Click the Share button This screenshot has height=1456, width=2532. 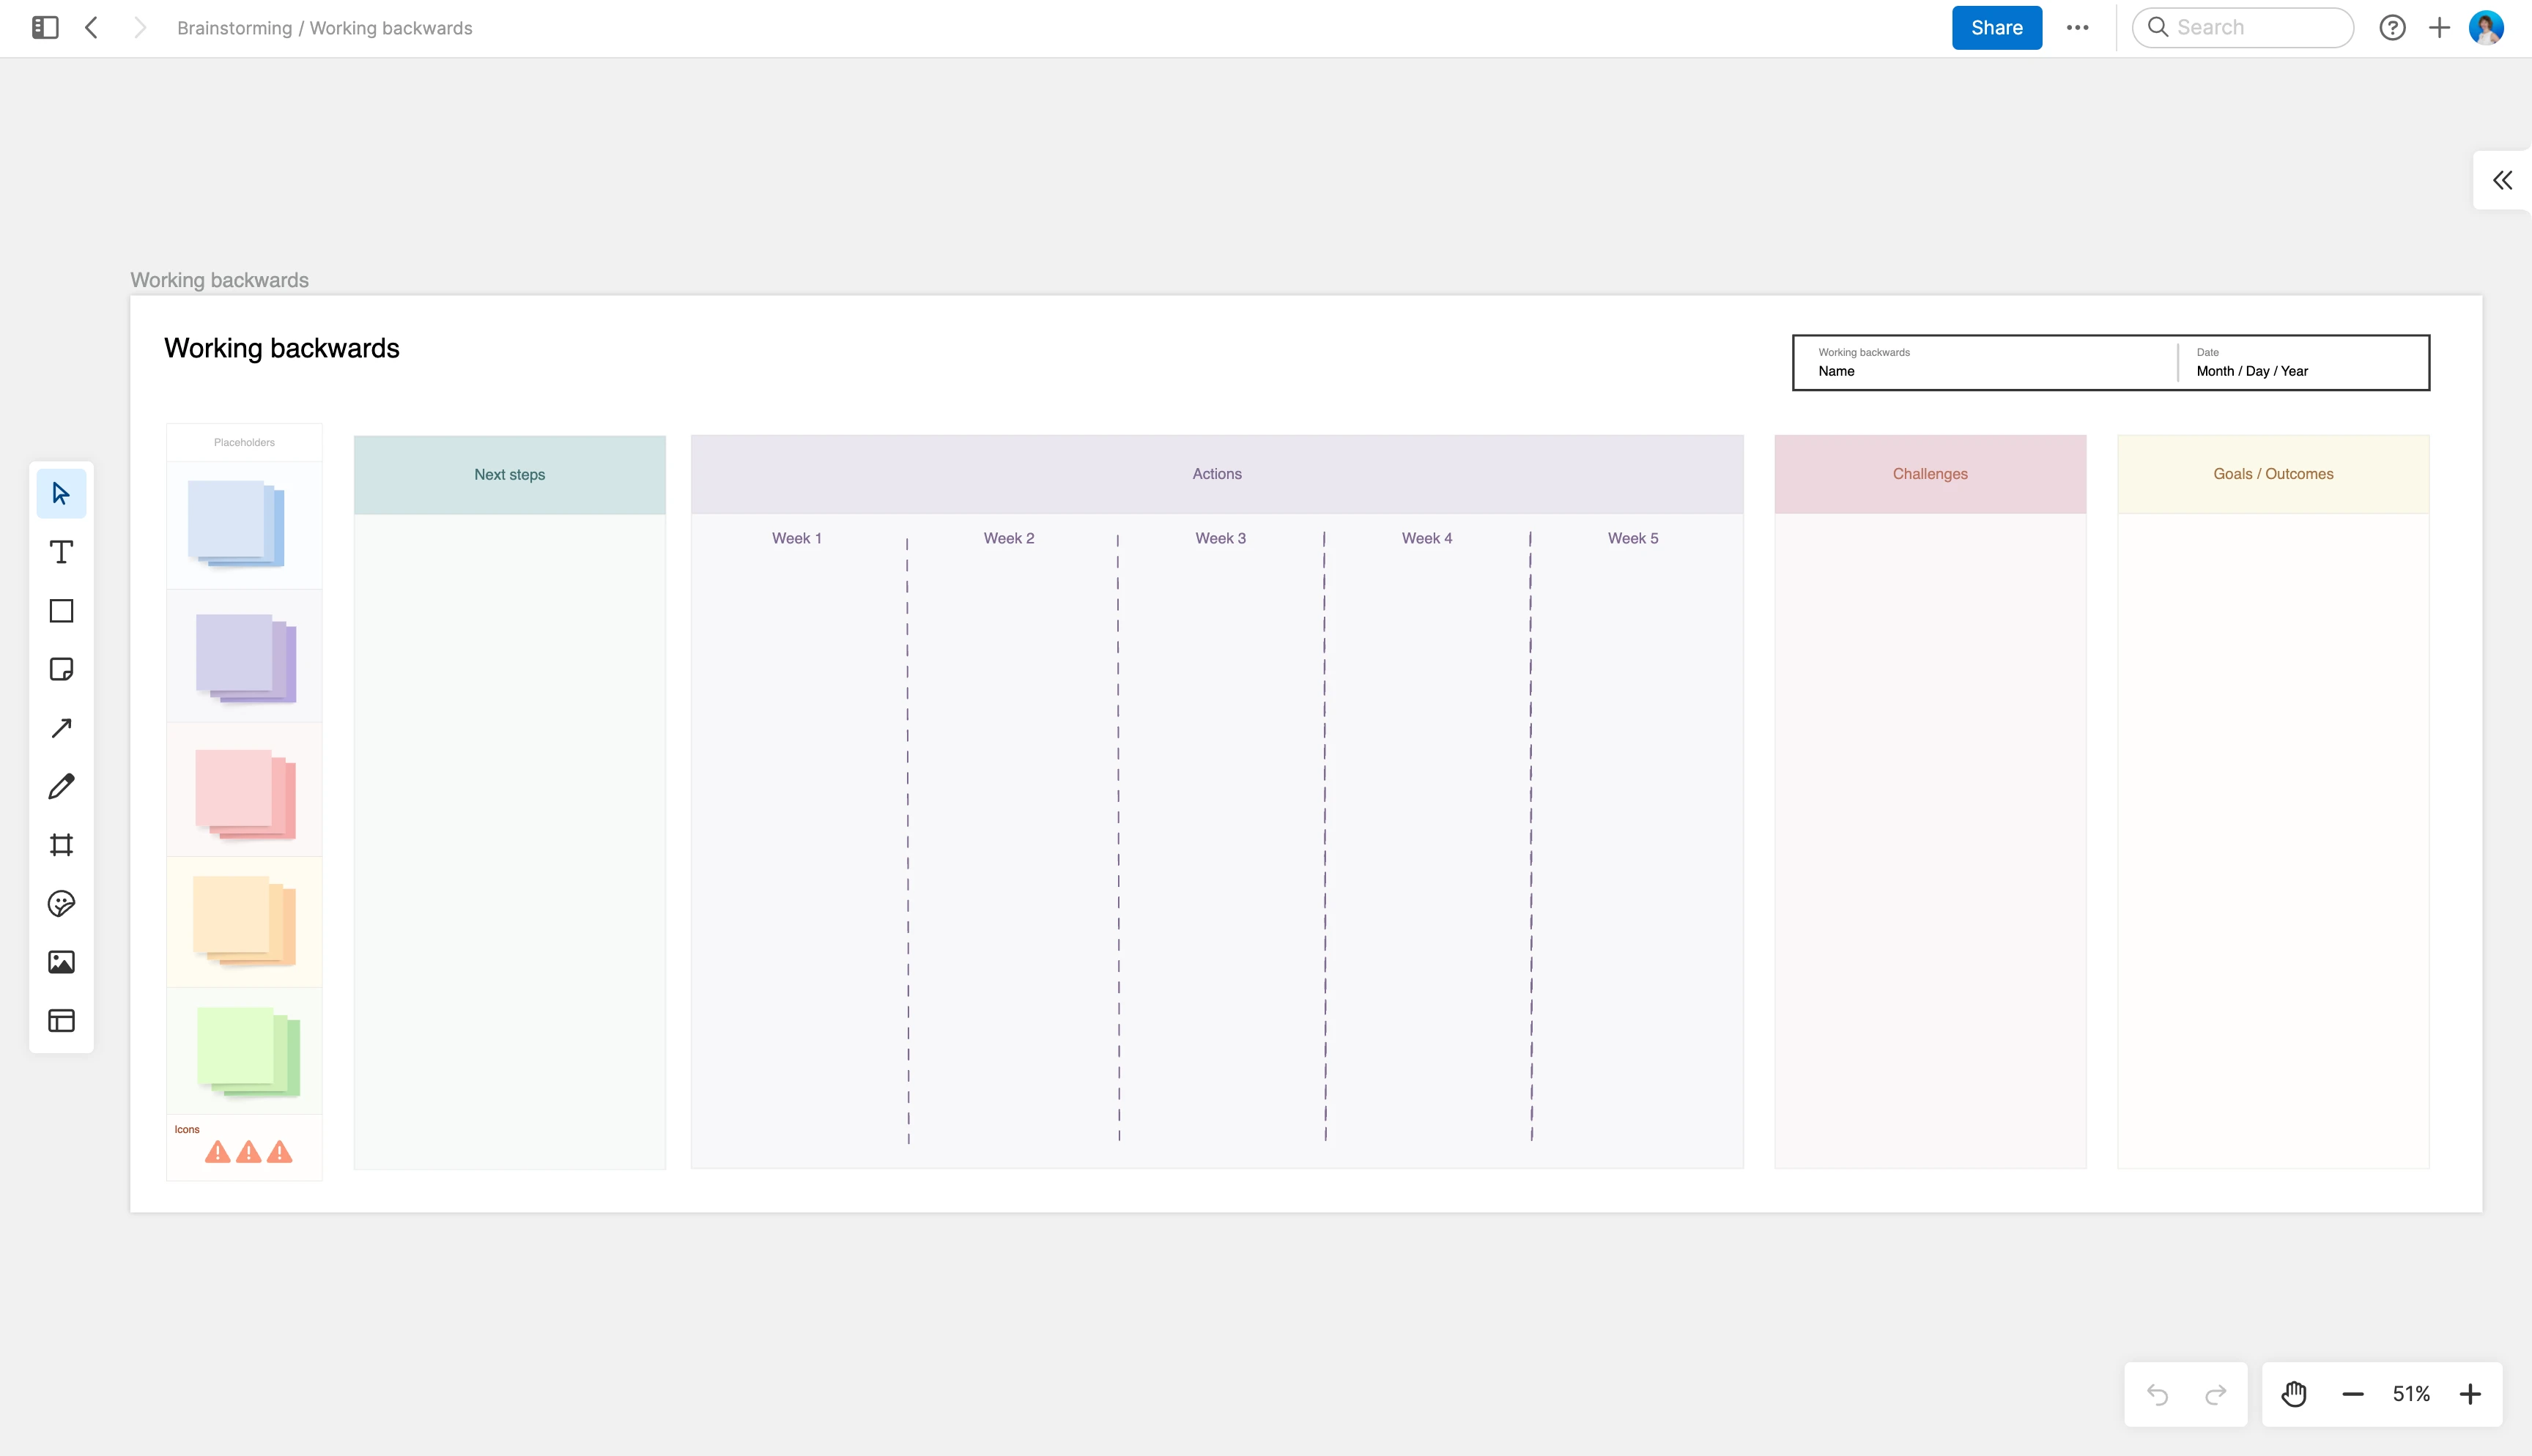point(1996,28)
